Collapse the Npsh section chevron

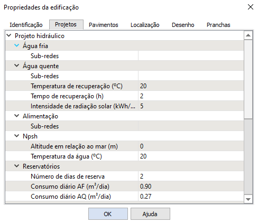coord(16,136)
